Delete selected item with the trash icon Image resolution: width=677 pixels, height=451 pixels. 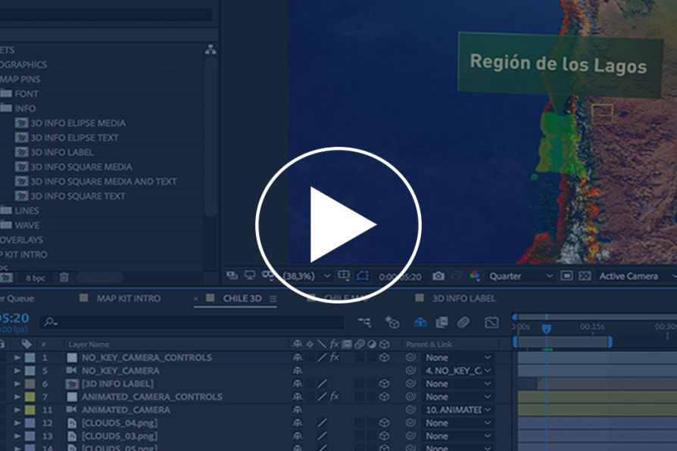[x=64, y=278]
